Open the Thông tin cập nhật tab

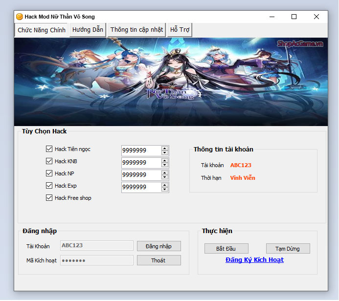136,30
